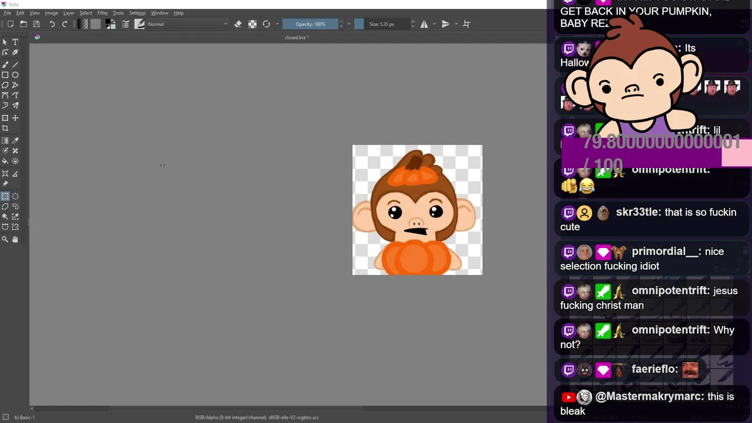Select the Transform tool
Viewport: 752px width, 423px height.
point(5,118)
